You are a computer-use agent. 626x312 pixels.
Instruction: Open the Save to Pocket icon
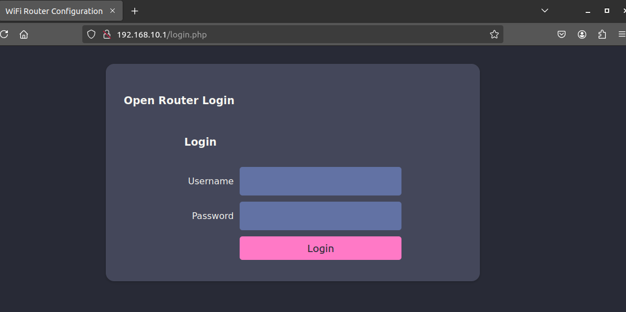click(562, 35)
